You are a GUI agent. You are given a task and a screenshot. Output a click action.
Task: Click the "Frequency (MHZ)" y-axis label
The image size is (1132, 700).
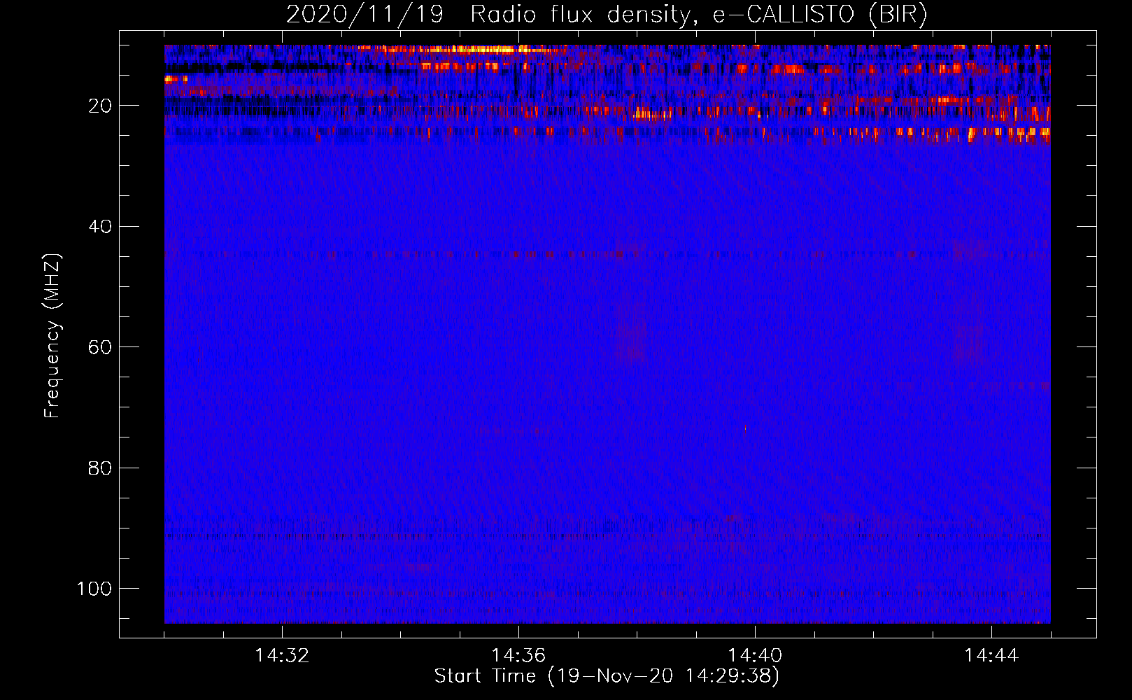[x=52, y=335]
